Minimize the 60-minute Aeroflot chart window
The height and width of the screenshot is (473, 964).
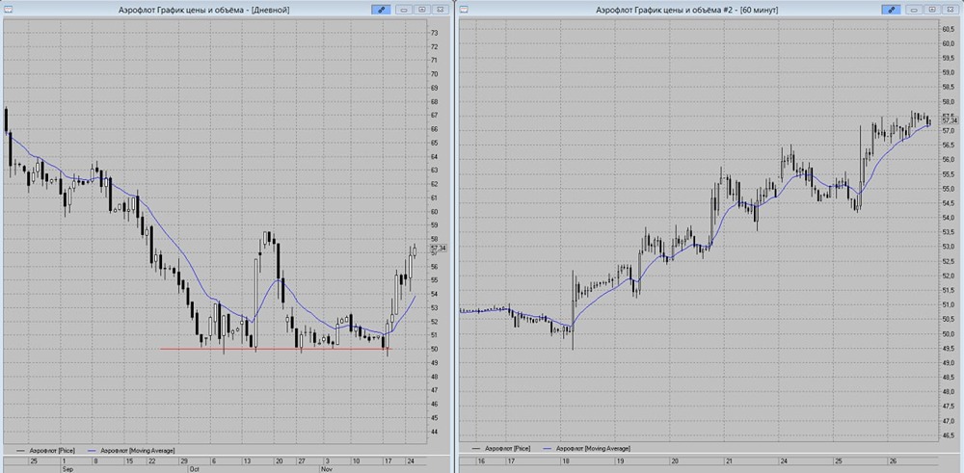click(914, 10)
